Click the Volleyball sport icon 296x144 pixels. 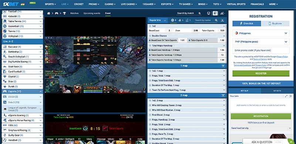tap(5, 36)
